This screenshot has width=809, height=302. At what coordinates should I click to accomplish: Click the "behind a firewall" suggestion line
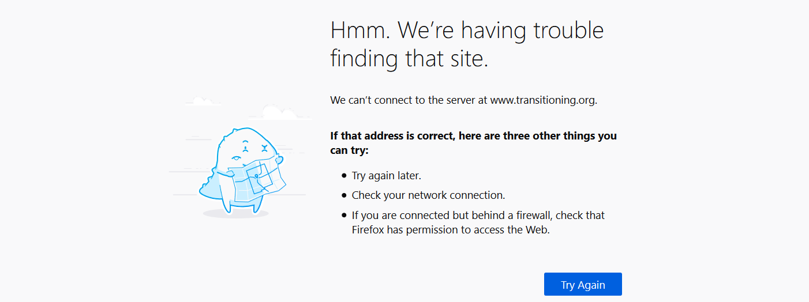point(478,216)
